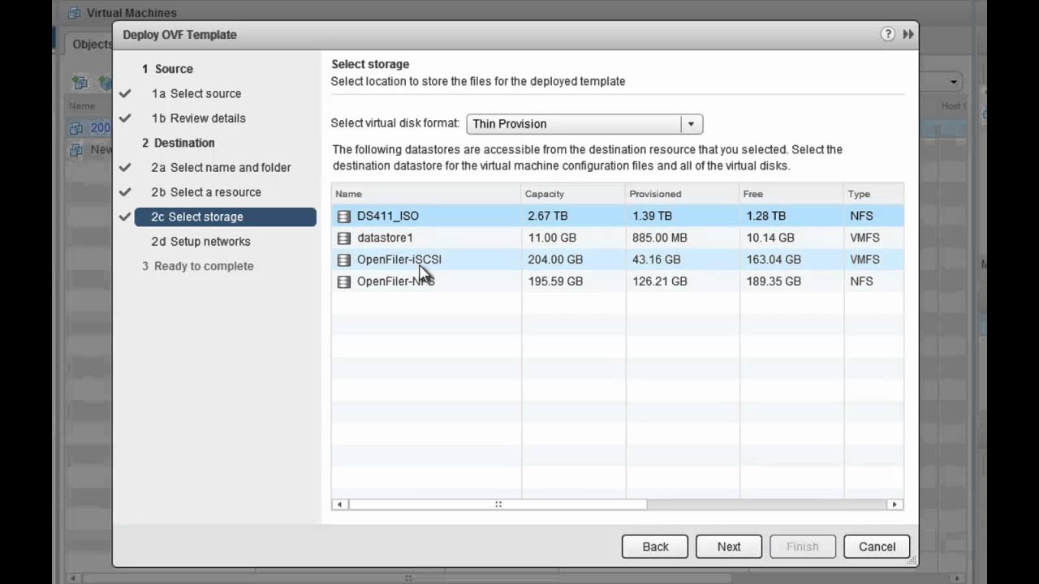Select the datastore1 row

click(x=618, y=238)
